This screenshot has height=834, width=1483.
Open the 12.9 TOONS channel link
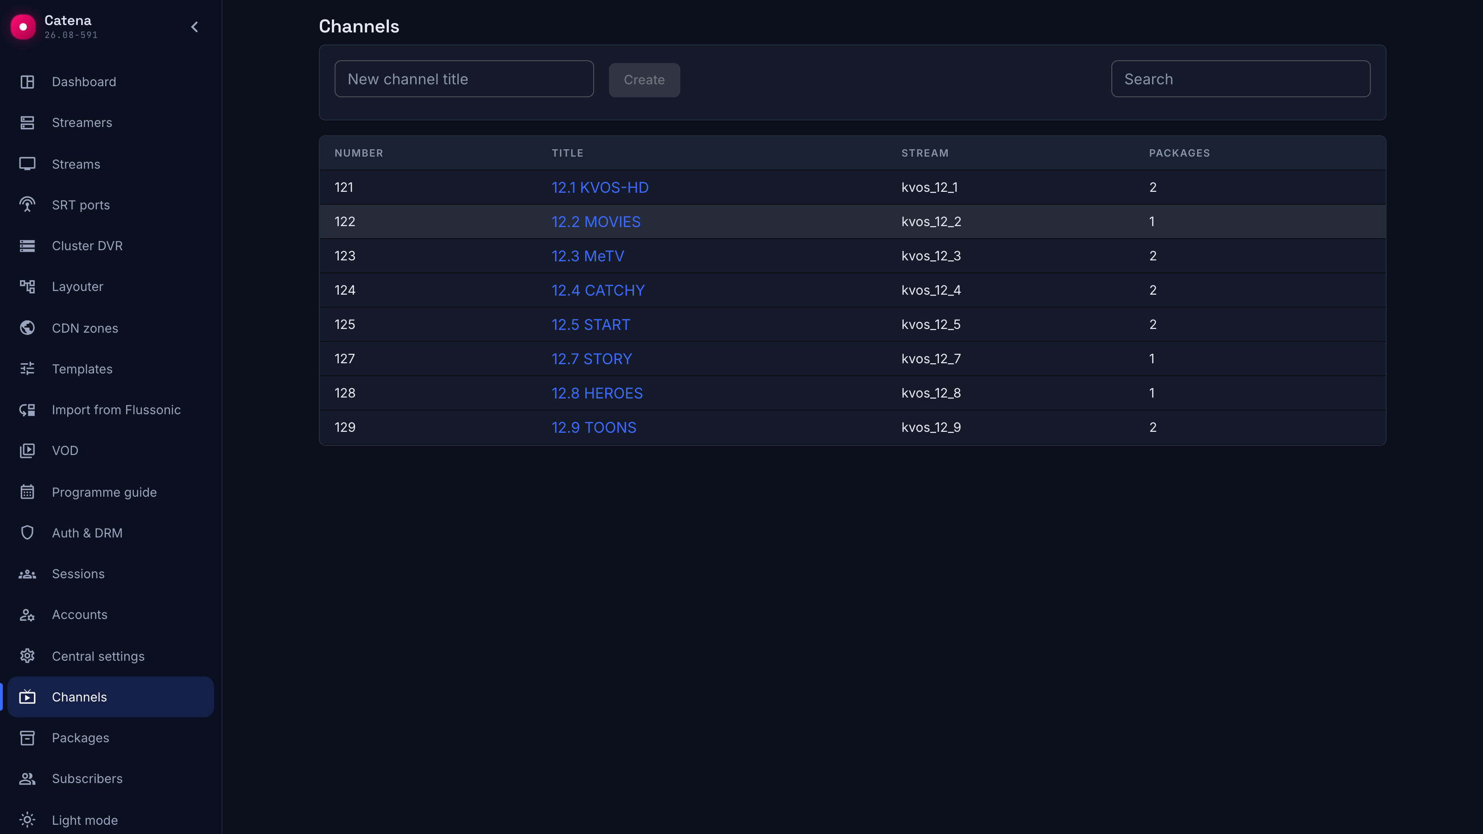point(594,428)
